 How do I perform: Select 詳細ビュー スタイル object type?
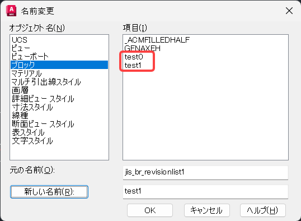(59, 99)
